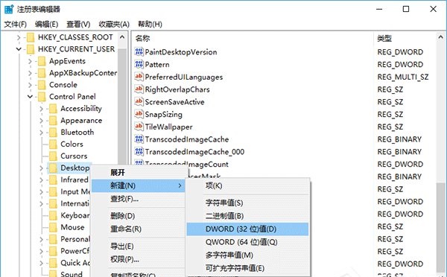Click the HKEY_CURRENT_USER folder icon
Viewport: 447px width, 277px height.
point(31,49)
